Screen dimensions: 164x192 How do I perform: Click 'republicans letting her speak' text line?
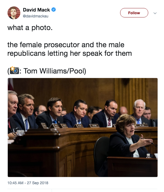tap(70, 54)
